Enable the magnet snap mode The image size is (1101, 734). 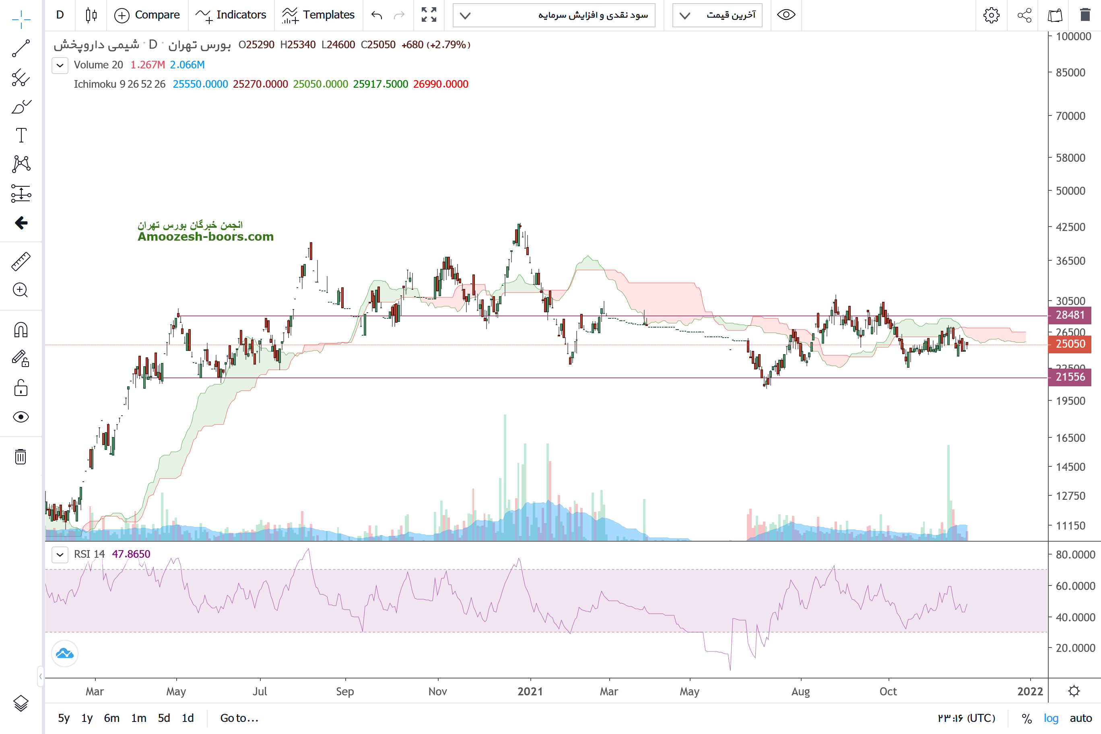pos(21,330)
